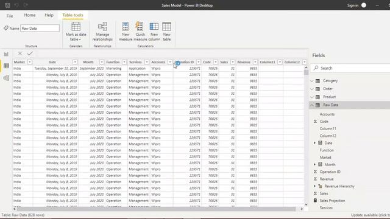Click Mark as date table icon

pyautogui.click(x=76, y=27)
